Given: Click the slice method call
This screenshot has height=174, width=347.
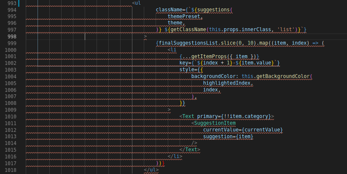Looking at the screenshot, I should (228, 43).
